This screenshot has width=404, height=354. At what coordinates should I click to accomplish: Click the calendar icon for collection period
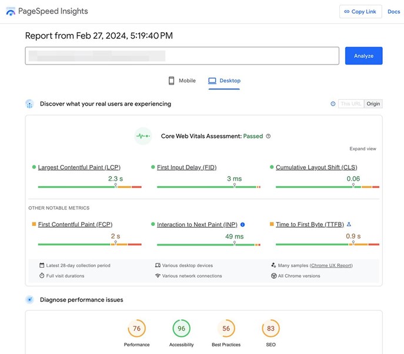tap(42, 265)
